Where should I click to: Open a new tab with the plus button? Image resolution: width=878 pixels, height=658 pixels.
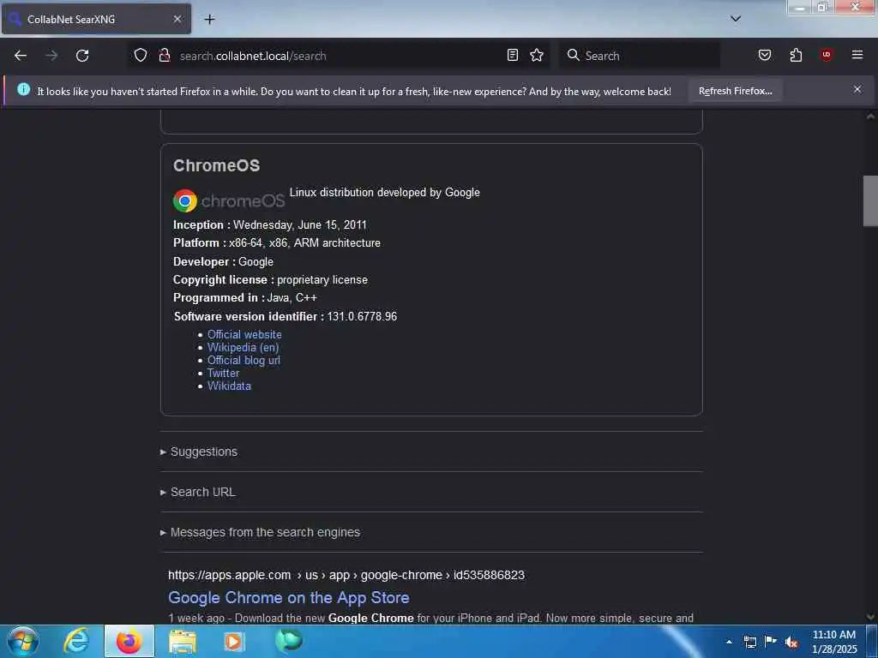click(x=209, y=19)
